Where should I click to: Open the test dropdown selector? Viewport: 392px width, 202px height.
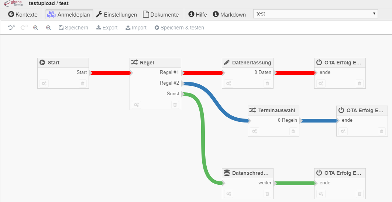coord(316,14)
